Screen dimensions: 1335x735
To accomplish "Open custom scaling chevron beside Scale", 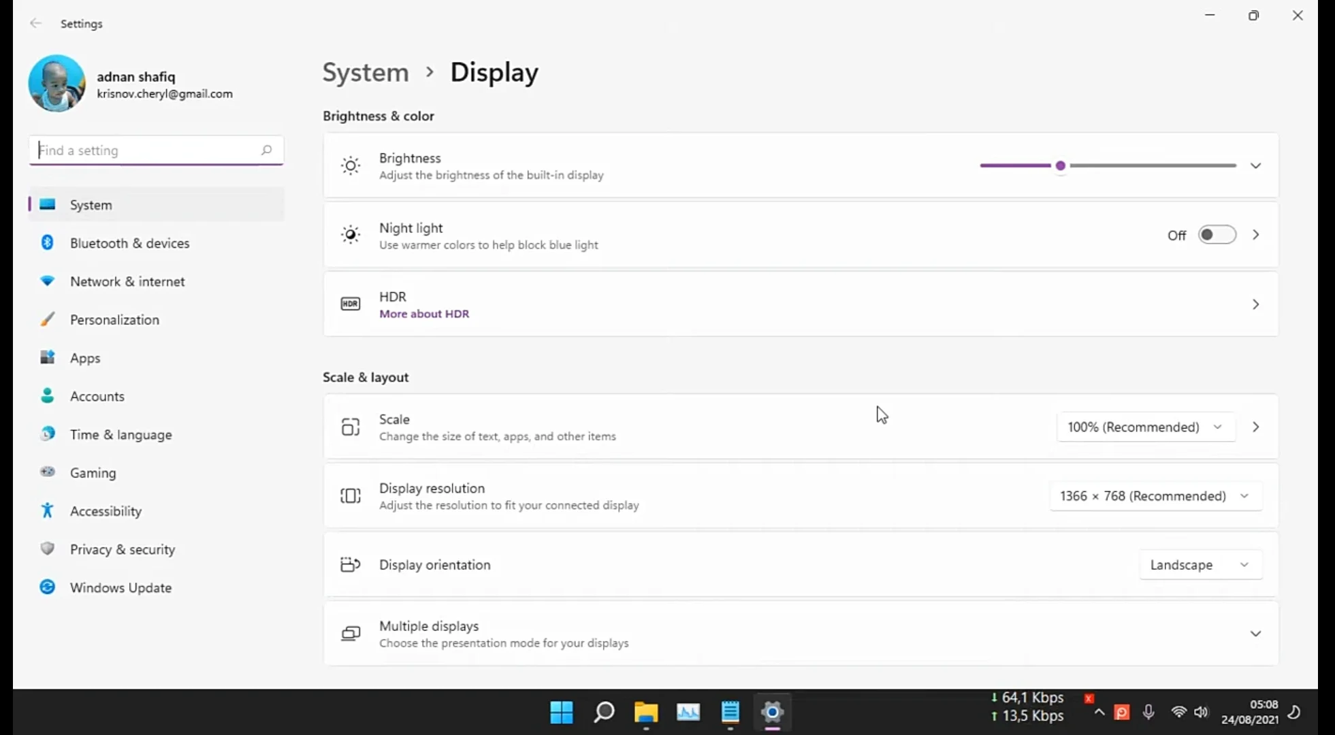I will pos(1255,427).
